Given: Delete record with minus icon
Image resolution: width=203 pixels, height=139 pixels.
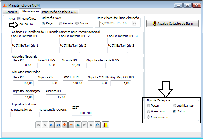Looking at the screenshot, I should tap(71, 125).
